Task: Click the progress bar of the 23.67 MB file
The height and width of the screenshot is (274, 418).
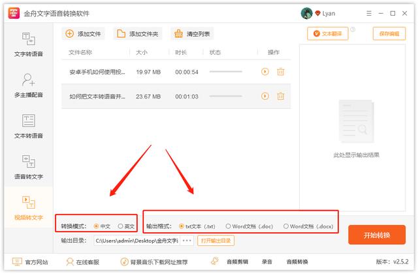Action: coord(225,96)
